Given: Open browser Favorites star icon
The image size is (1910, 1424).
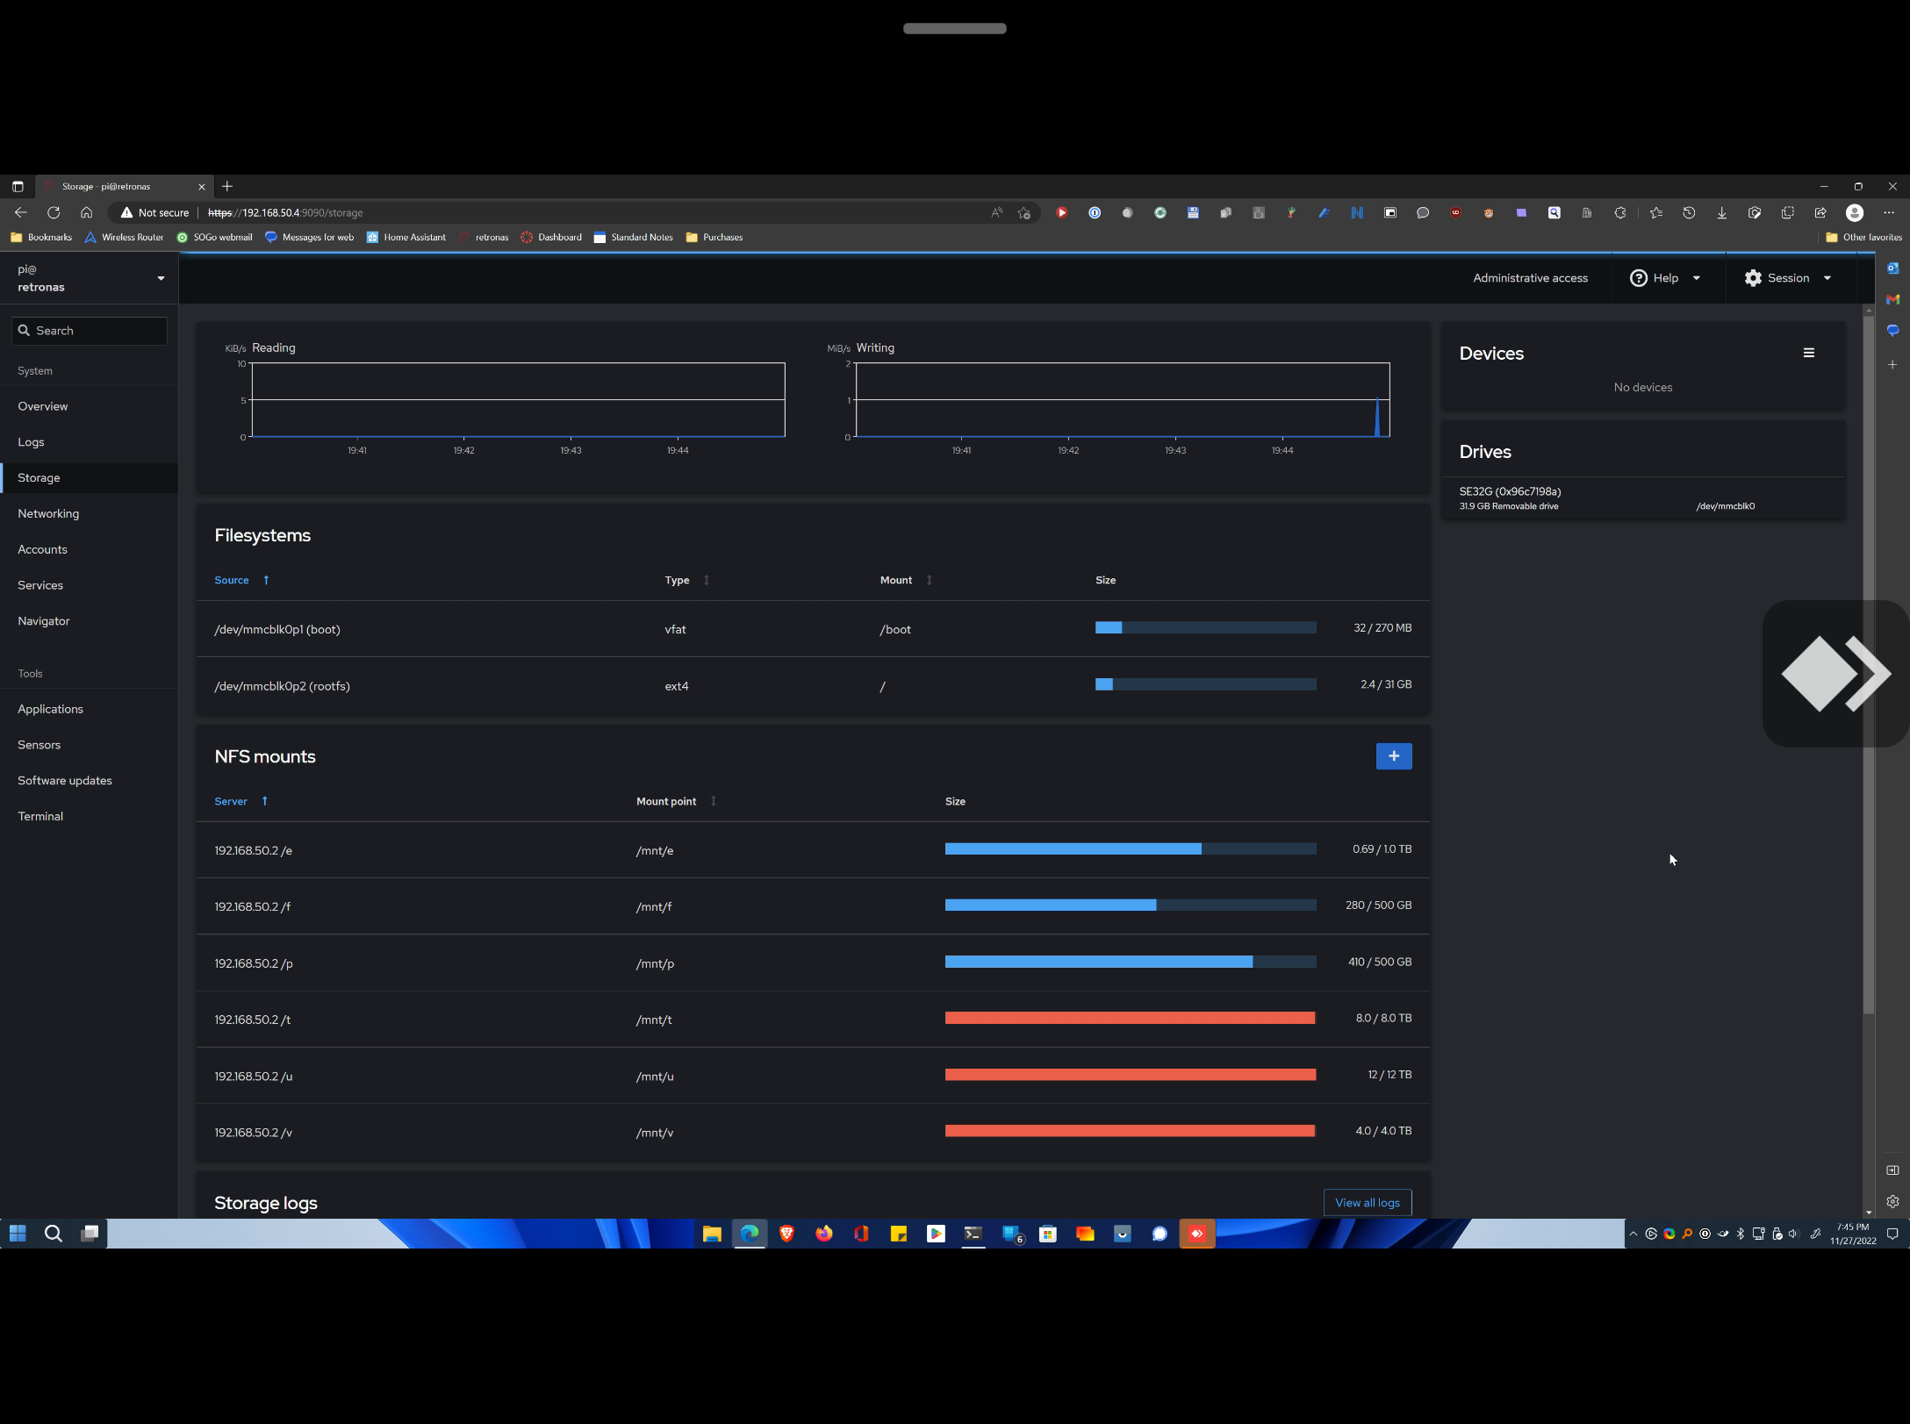Looking at the screenshot, I should tap(1655, 212).
